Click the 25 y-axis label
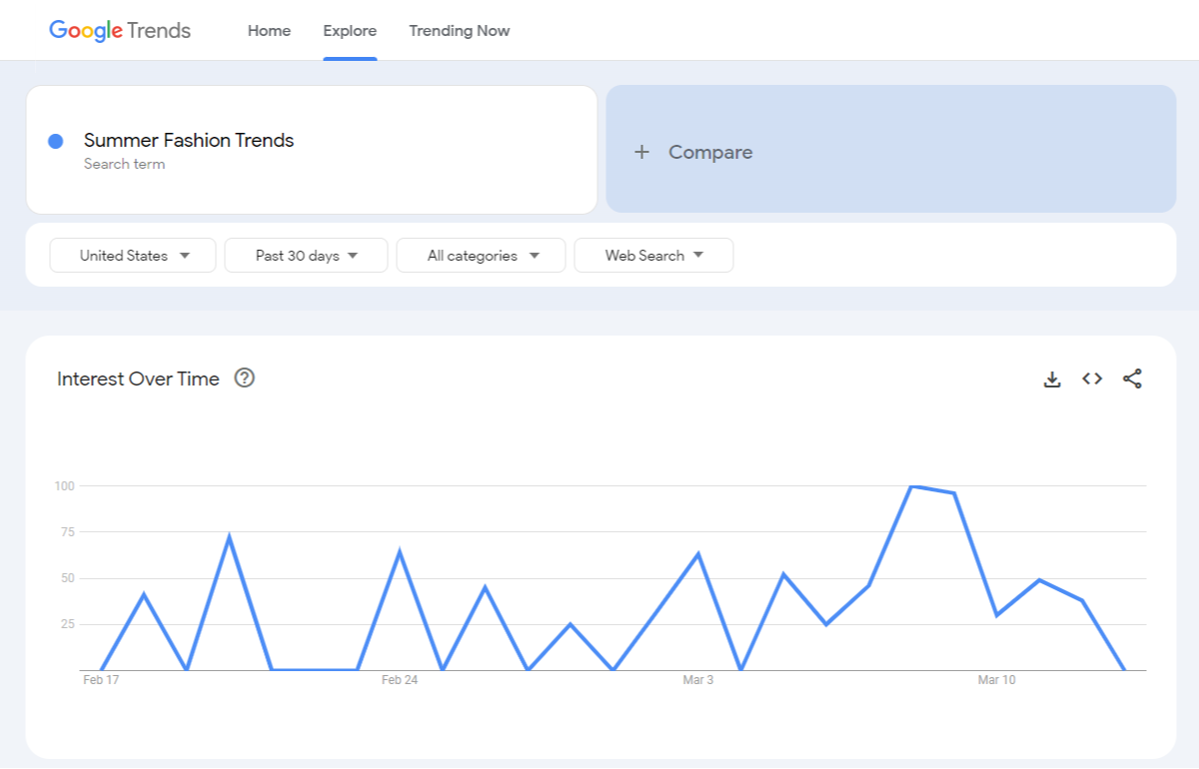Viewport: 1199px width, 769px height. [x=68, y=624]
